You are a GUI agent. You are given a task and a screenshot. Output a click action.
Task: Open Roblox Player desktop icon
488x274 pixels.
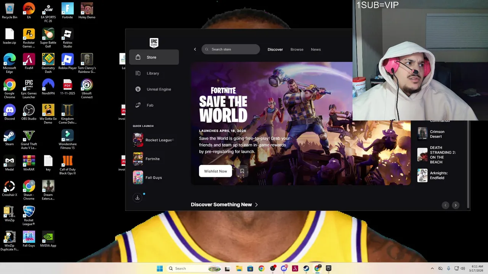(x=67, y=62)
